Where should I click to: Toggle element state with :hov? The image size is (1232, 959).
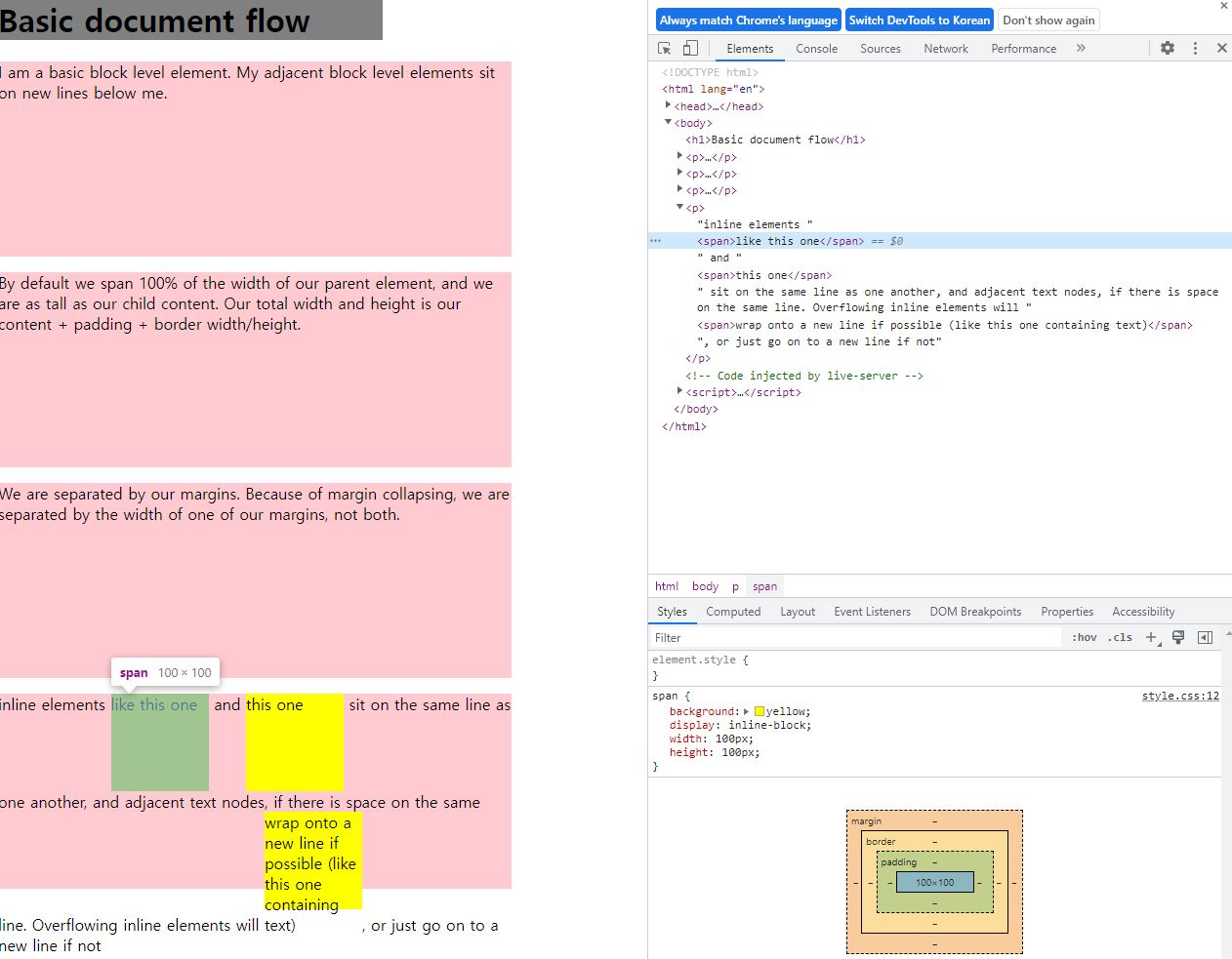click(1084, 637)
